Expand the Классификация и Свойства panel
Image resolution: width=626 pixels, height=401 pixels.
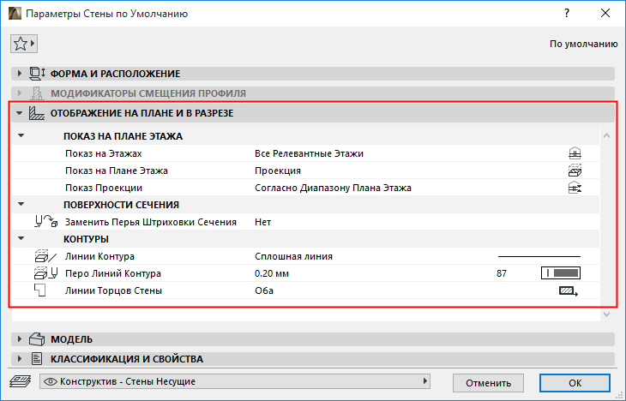coord(19,358)
